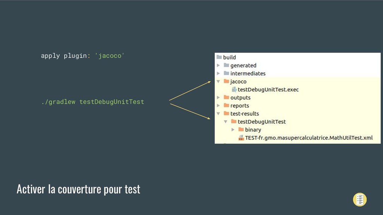Viewport: 383px width, 215px height.
Task: Collapse the jacoco folder arrow
Action: [218, 81]
